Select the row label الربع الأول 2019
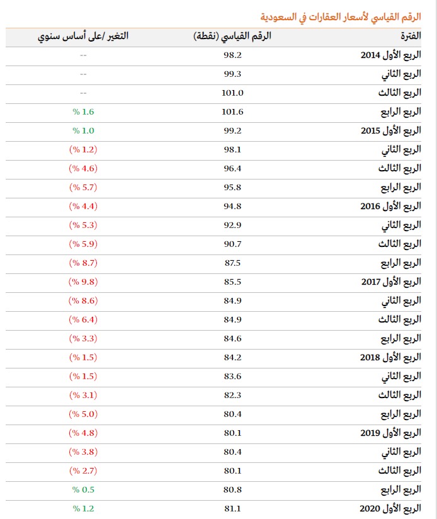Screen dimensions: 437x519 pyautogui.click(x=391, y=433)
